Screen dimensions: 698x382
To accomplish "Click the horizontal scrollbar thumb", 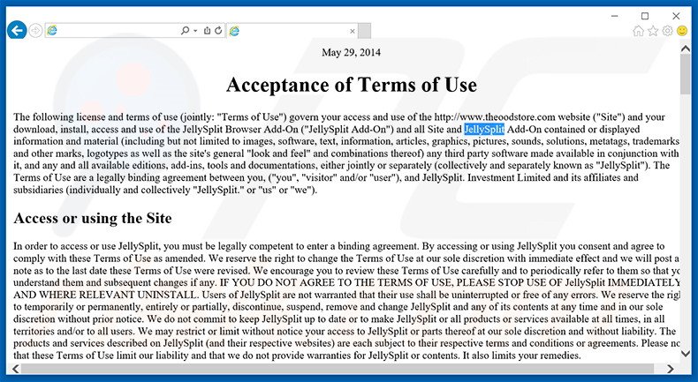I will point(338,369).
